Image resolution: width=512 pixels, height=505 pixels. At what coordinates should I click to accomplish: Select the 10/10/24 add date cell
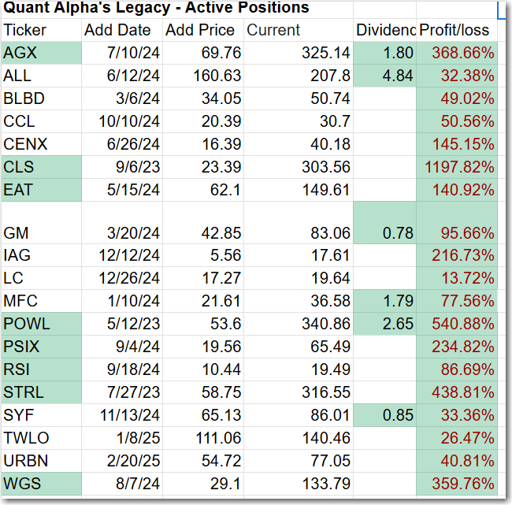point(121,121)
